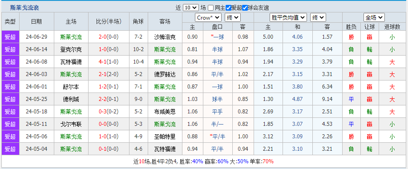Screen dimensions: 408x169
Task: Click the 胜率 40% value in the summary
Action: (x=198, y=161)
